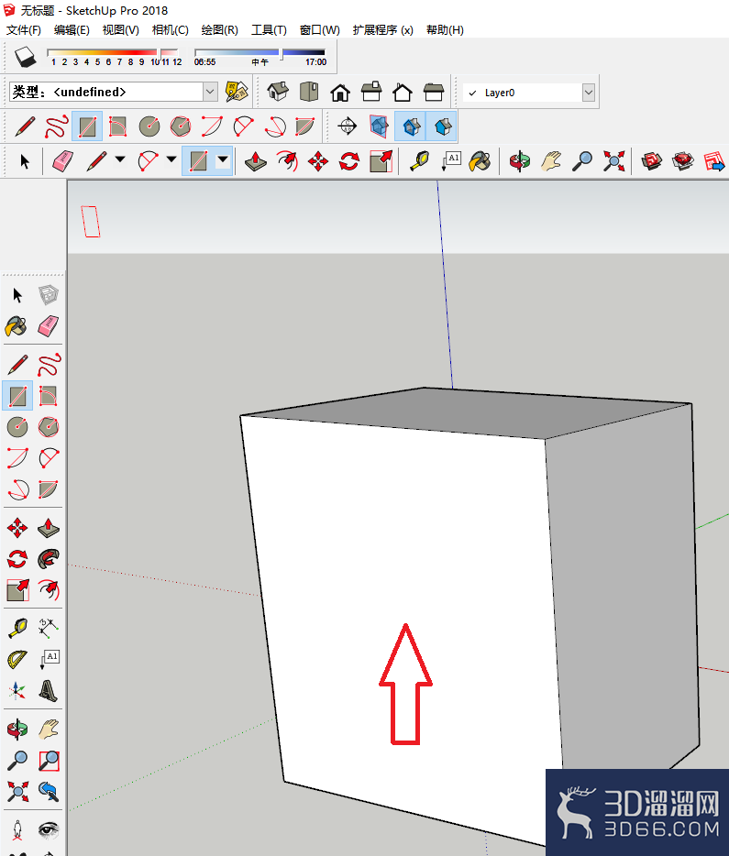Image resolution: width=729 pixels, height=856 pixels.
Task: Expand the Line tool dropdown arrow
Action: (120, 160)
